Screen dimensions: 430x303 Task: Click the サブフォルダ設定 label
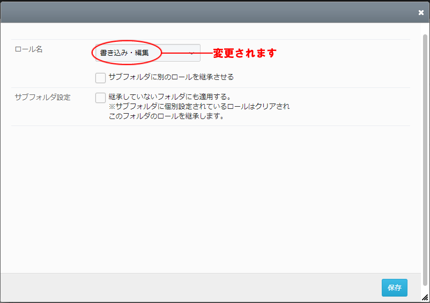[42, 98]
